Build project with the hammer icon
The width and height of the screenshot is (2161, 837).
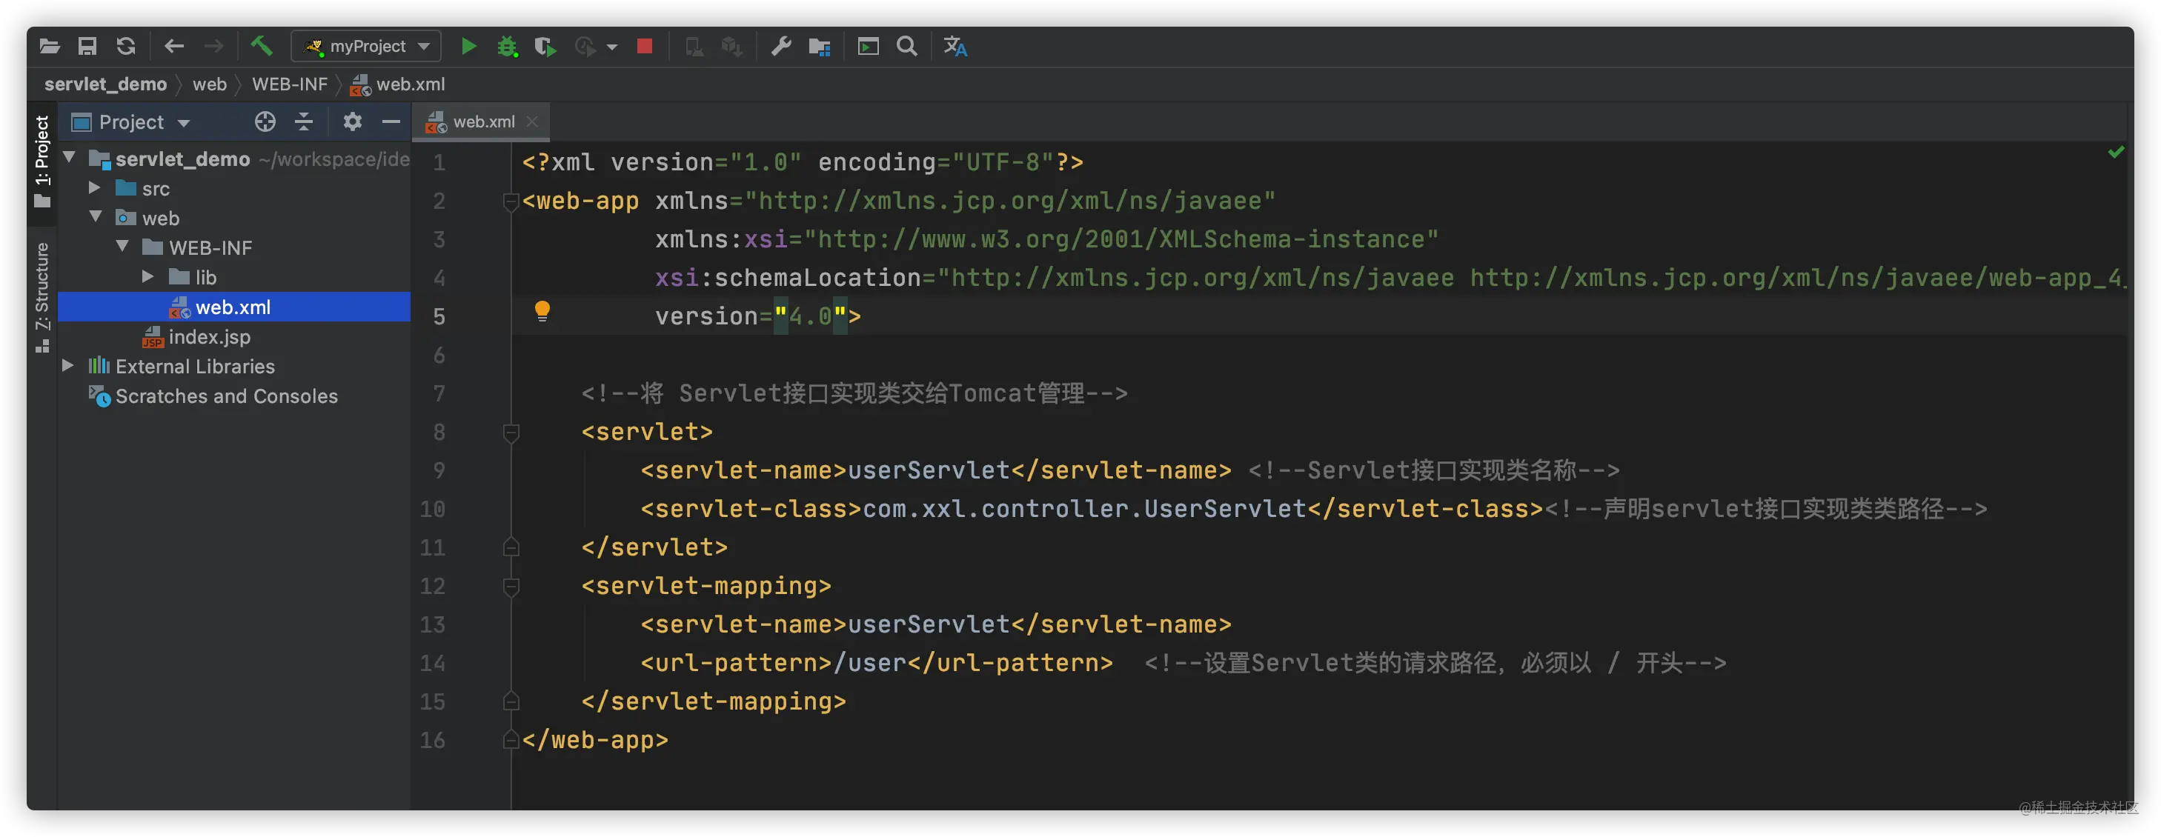(262, 46)
